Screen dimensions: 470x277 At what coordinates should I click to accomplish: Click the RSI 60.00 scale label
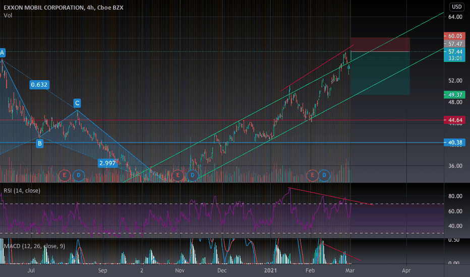tap(455, 211)
